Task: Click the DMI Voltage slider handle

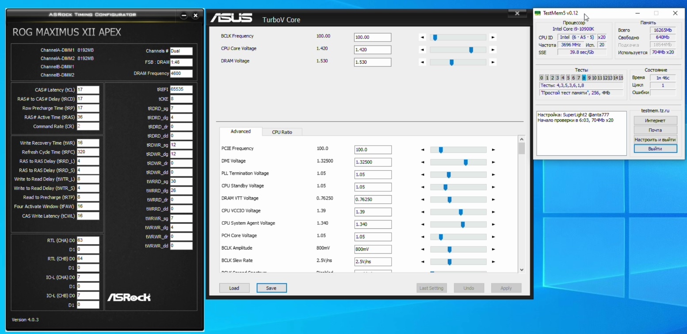Action: 466,162
